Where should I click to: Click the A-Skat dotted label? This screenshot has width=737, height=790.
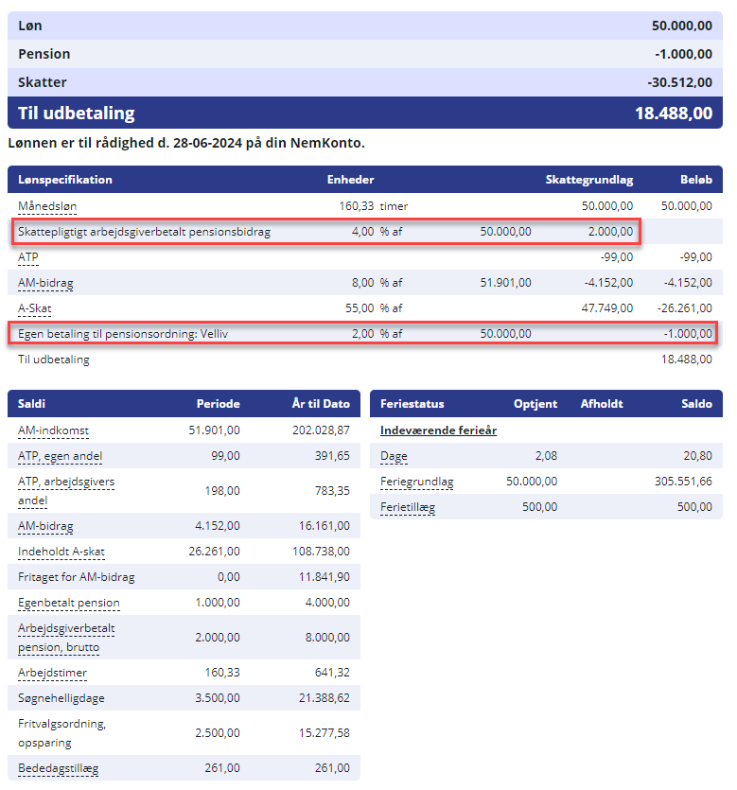point(35,308)
